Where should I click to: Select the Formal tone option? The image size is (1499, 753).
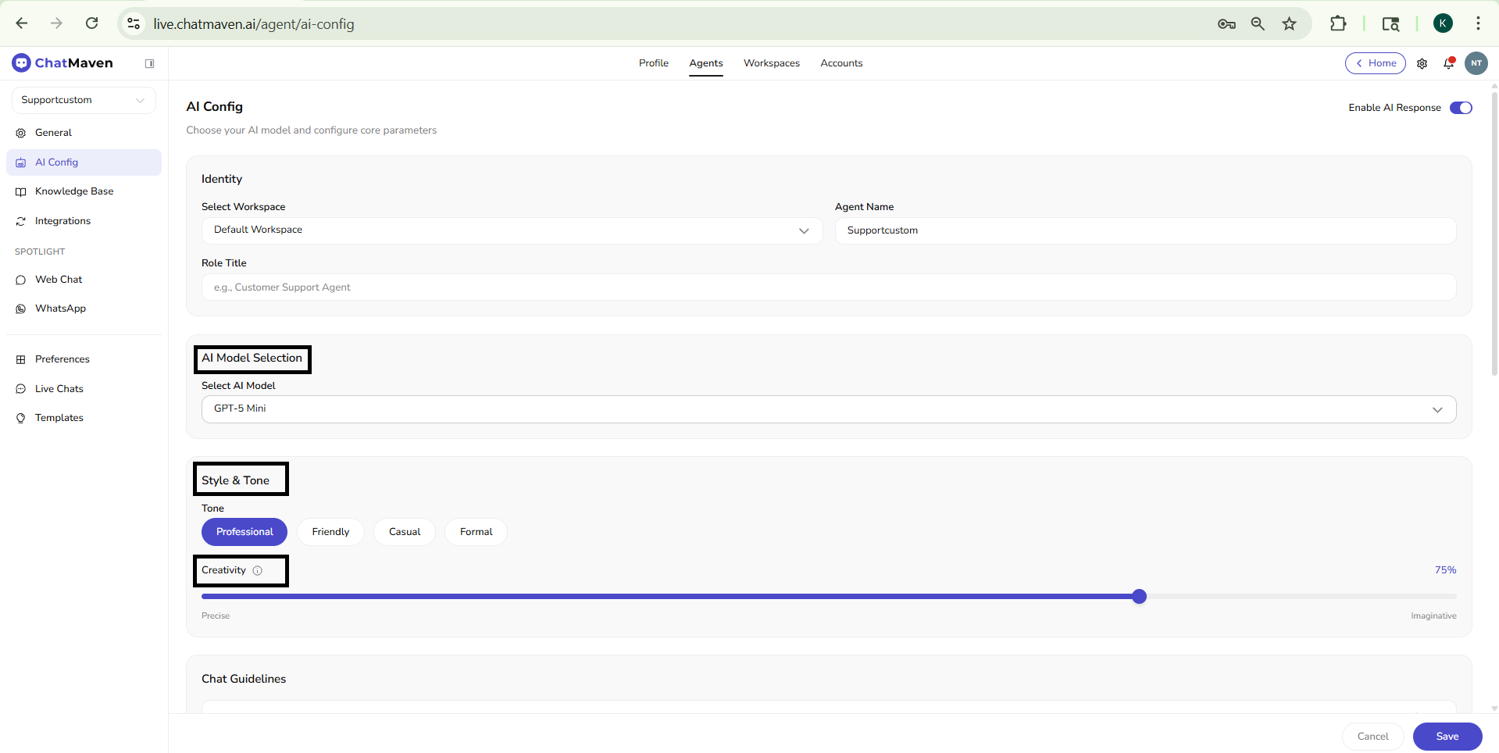pyautogui.click(x=475, y=531)
